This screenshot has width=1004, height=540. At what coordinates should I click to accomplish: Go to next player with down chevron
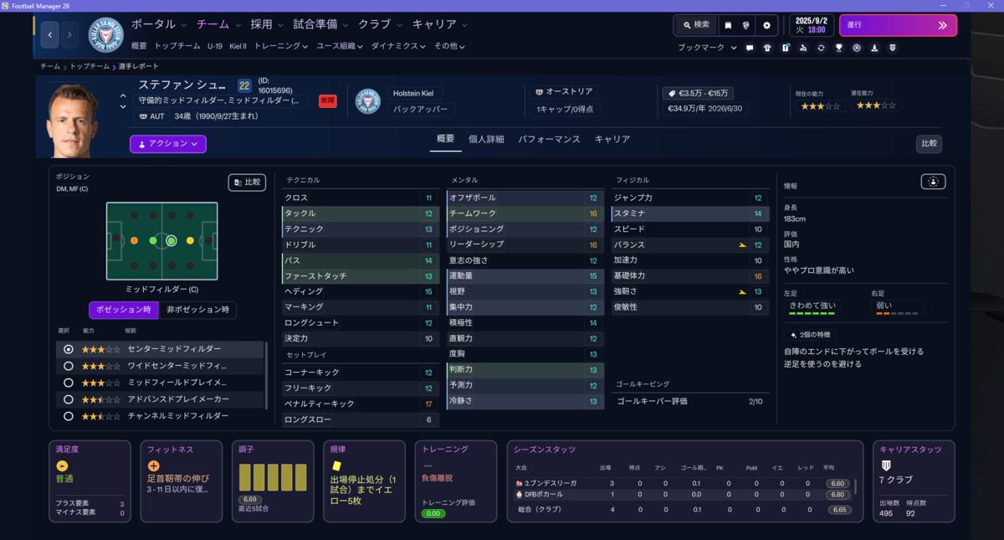click(x=124, y=107)
